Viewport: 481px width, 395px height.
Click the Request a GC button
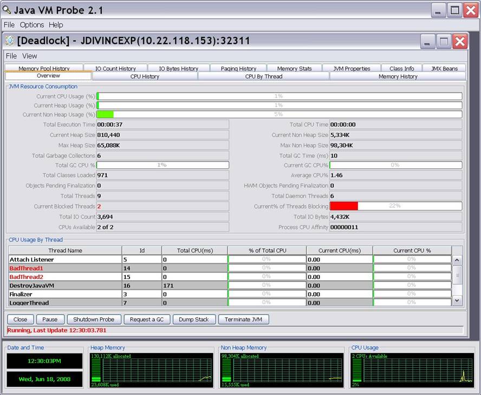(146, 319)
